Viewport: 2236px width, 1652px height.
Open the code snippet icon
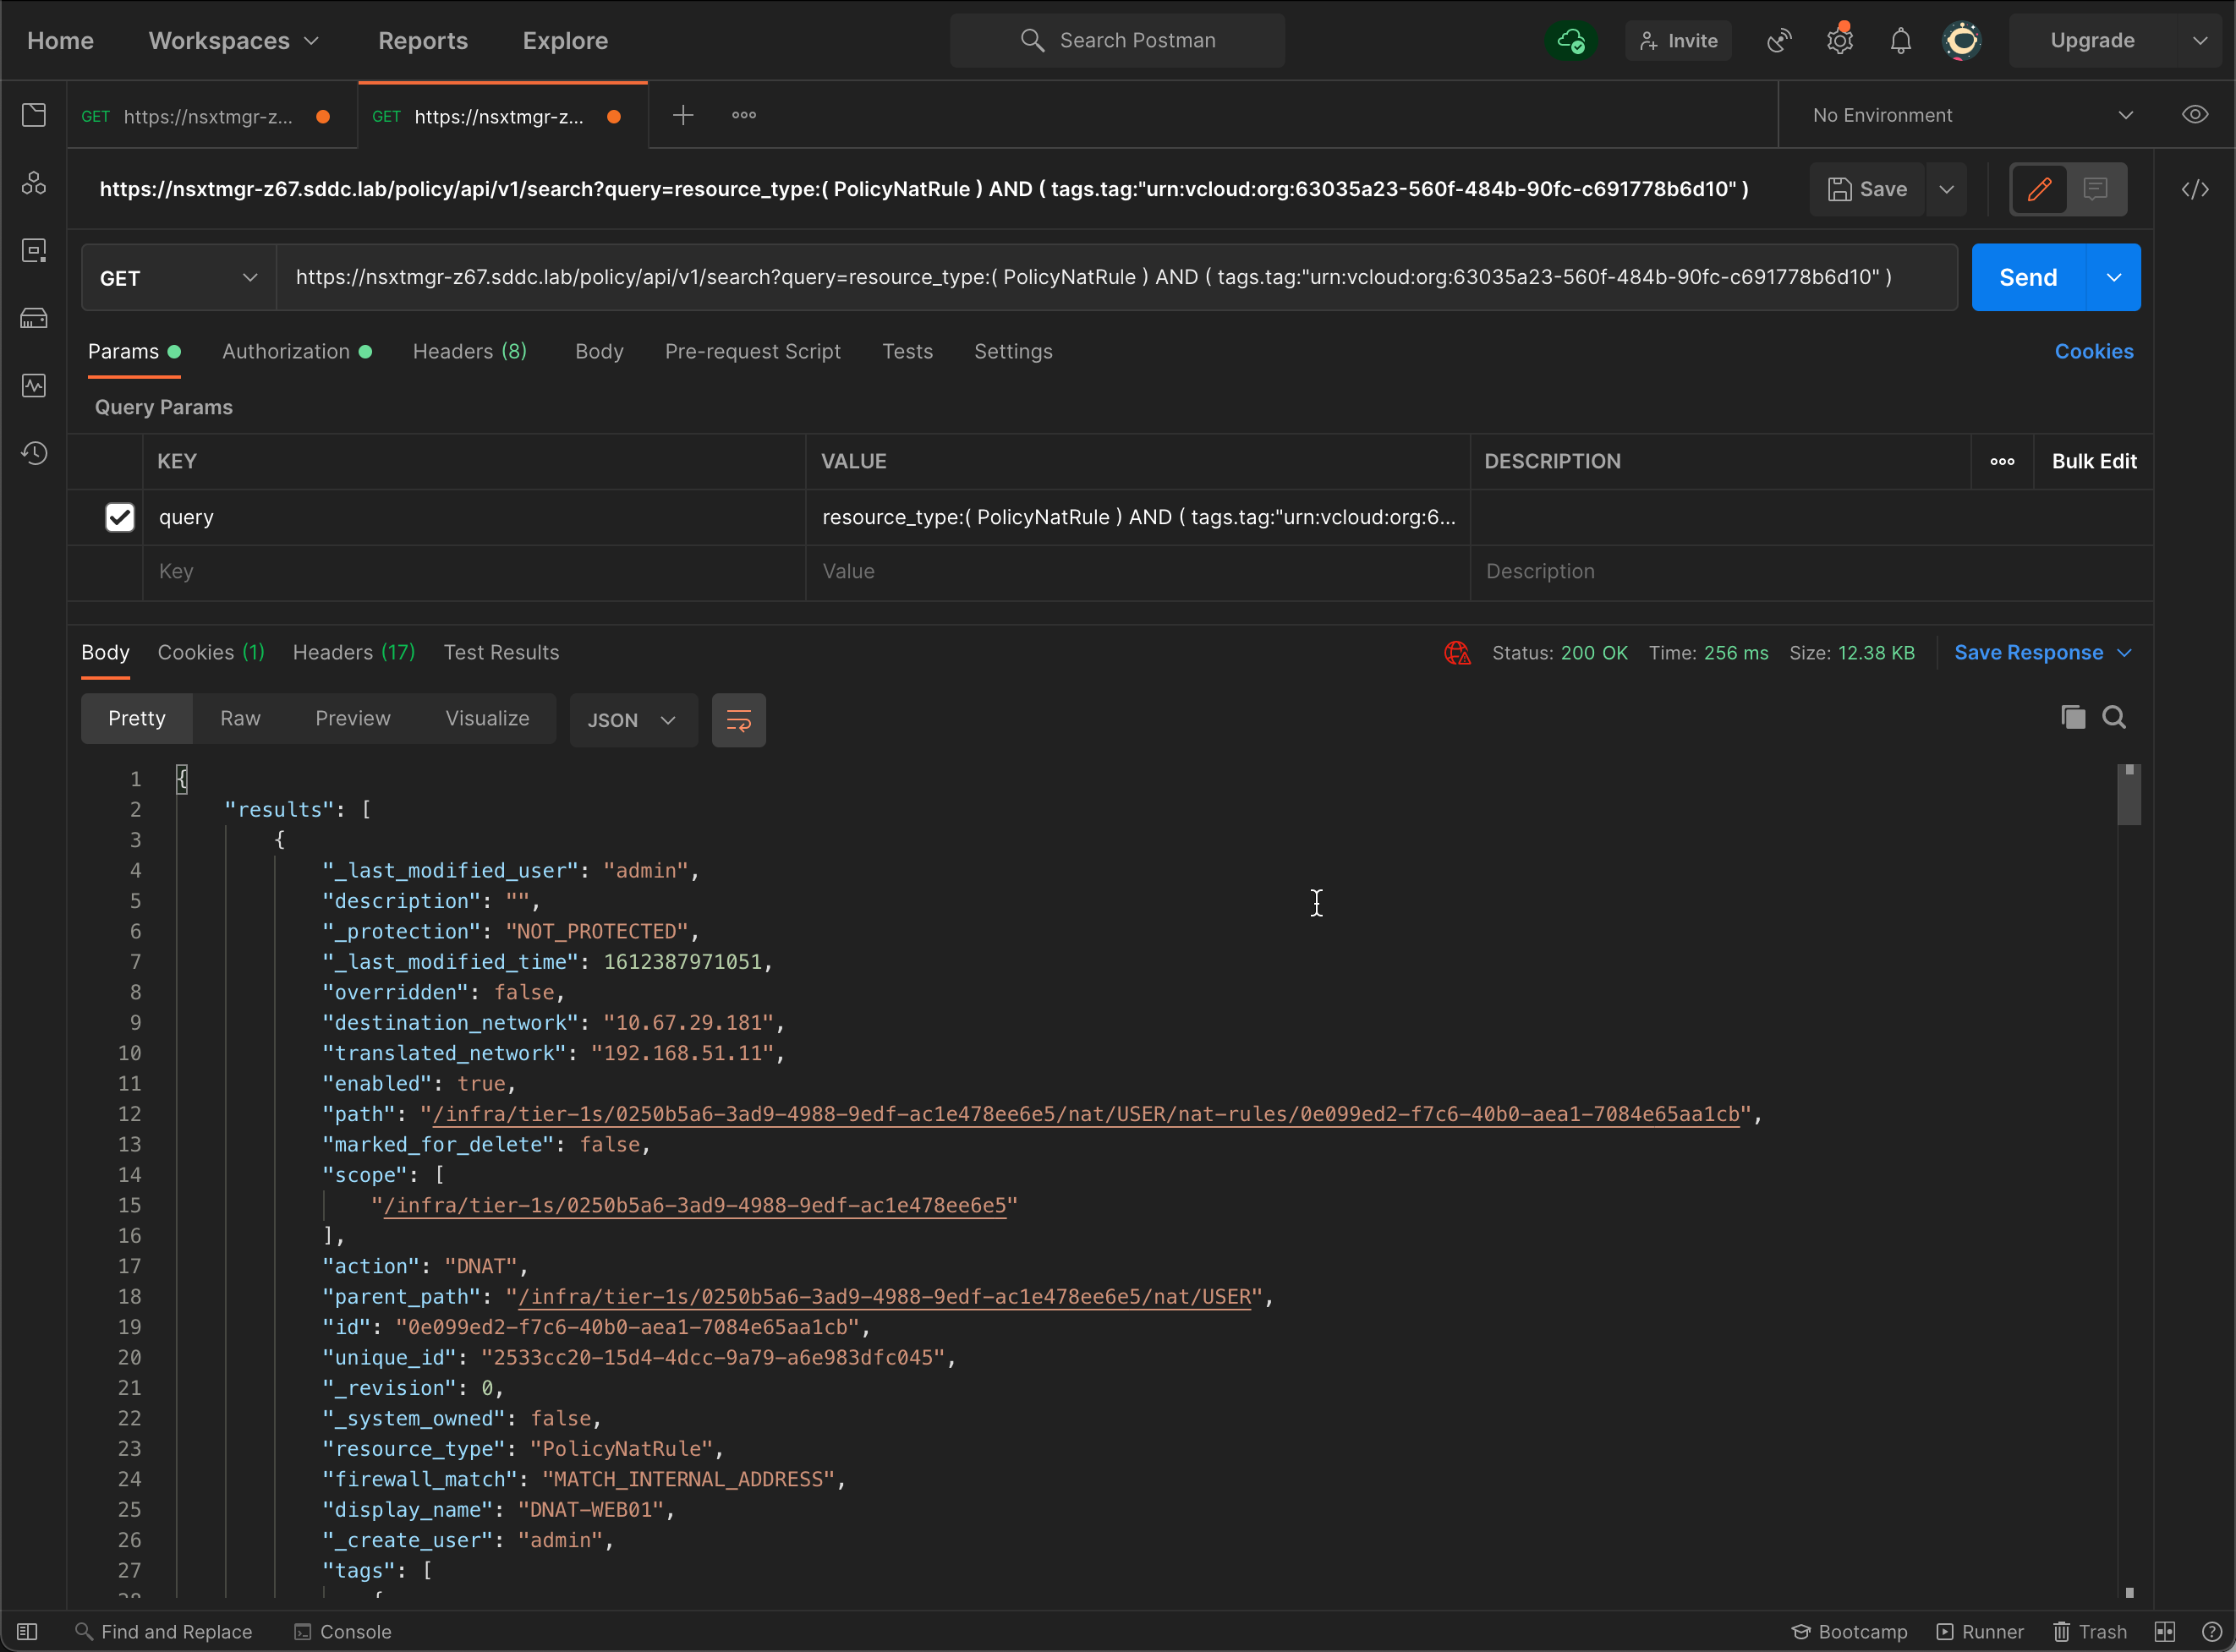[2195, 189]
